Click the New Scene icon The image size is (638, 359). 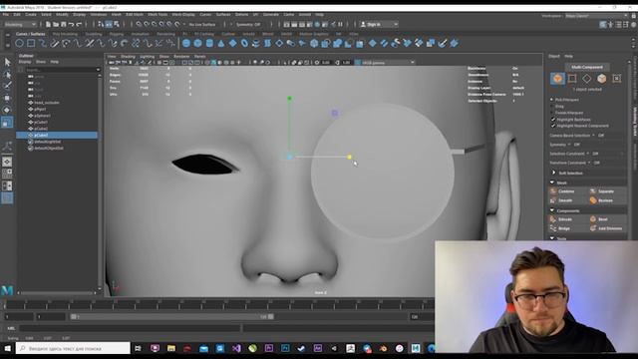(x=48, y=24)
